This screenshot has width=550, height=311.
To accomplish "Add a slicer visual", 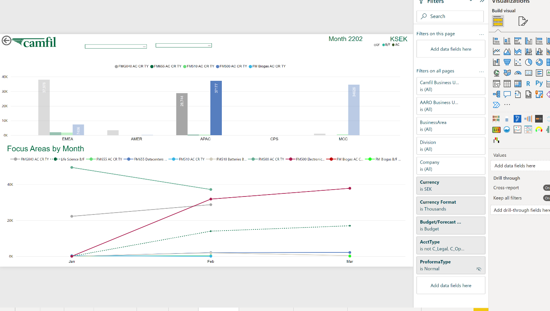I will pyautogui.click(x=496, y=83).
